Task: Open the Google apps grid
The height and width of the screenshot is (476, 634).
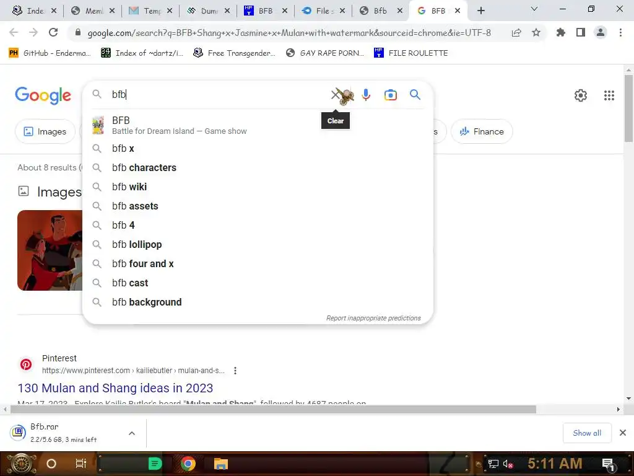Action: pyautogui.click(x=609, y=95)
